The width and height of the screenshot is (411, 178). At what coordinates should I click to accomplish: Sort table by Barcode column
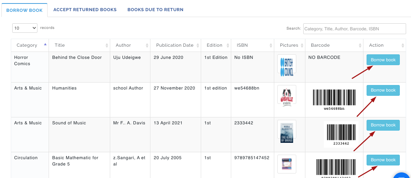pos(334,45)
